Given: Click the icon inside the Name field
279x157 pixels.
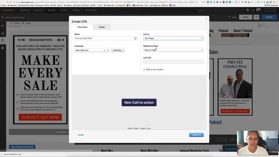Looking at the screenshot, I should (x=135, y=38).
